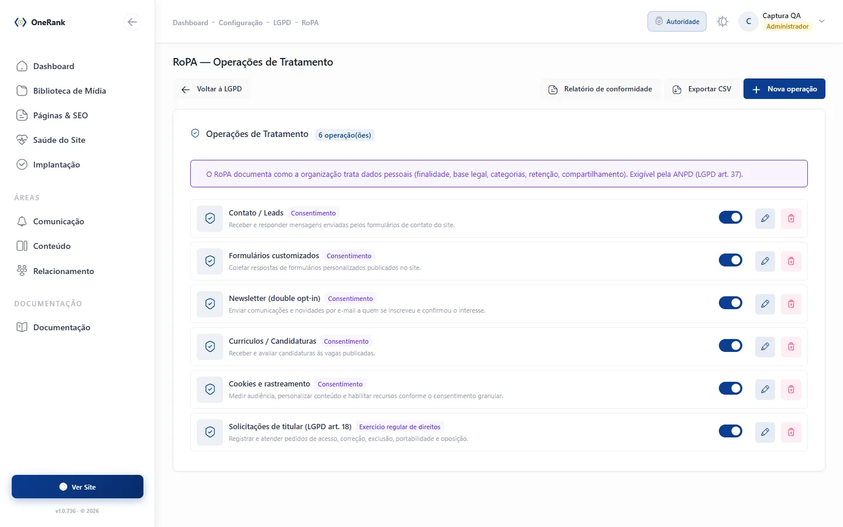Open Relatório de conformidade
Viewport: 843px width, 527px height.
(601, 89)
